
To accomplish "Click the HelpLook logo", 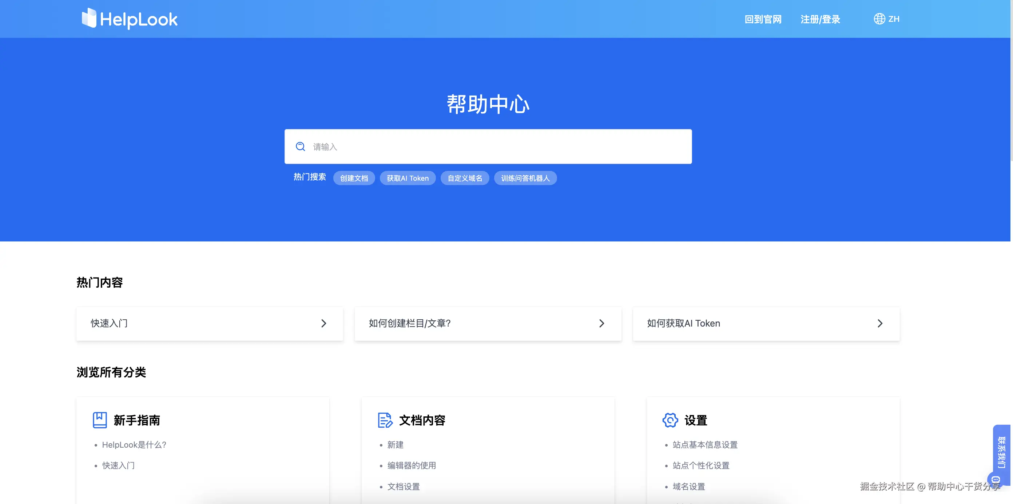I will click(130, 19).
